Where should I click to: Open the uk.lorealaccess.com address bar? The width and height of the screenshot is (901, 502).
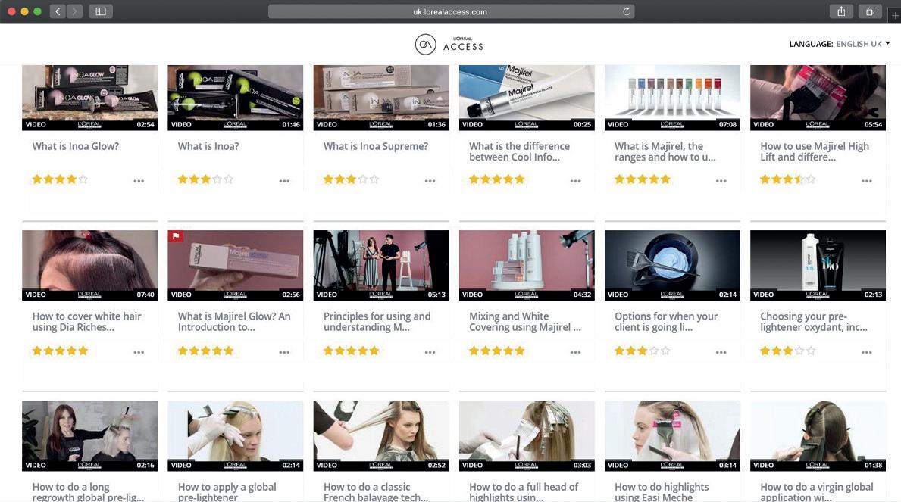451,11
